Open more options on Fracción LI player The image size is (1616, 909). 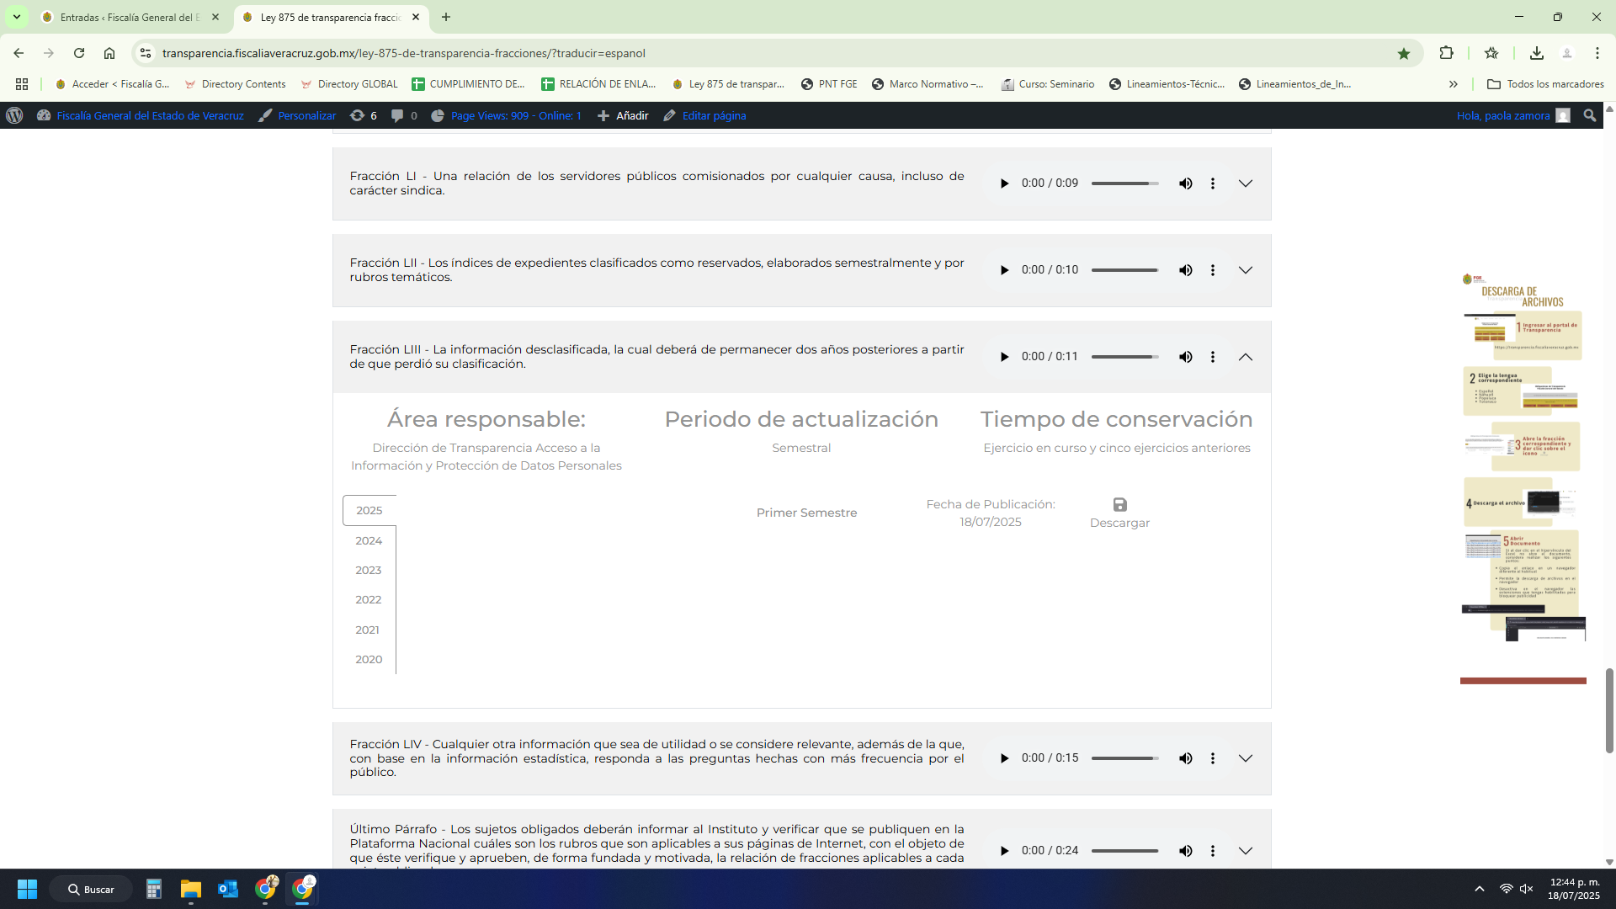1212,183
